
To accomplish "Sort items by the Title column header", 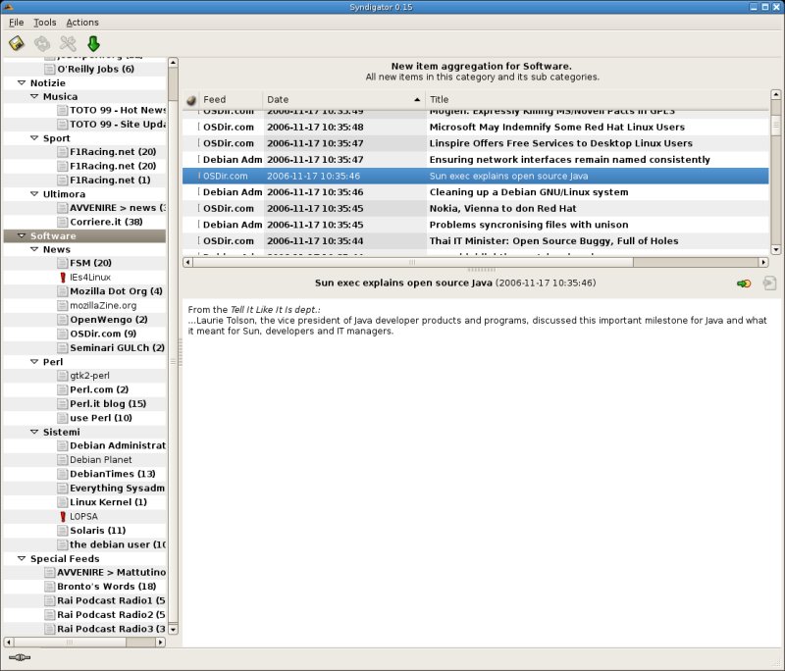I will click(x=598, y=100).
